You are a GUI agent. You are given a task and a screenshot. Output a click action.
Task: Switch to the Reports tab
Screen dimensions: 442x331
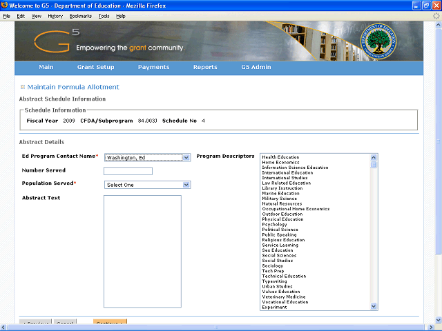pos(205,68)
